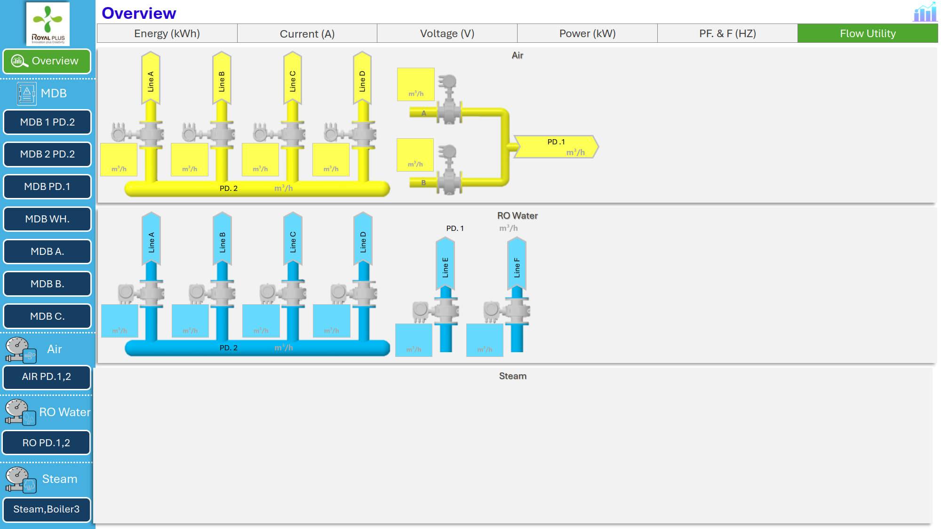Screen dimensions: 941x529
Task: Click the yellow Line B arrow in Air
Action: point(222,78)
